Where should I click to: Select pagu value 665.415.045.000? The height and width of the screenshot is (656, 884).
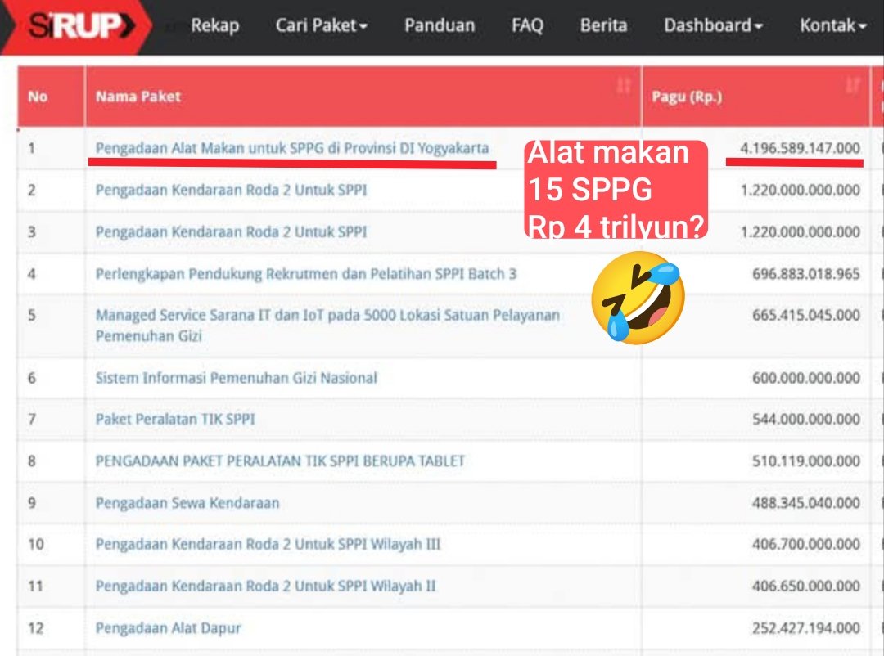806,315
